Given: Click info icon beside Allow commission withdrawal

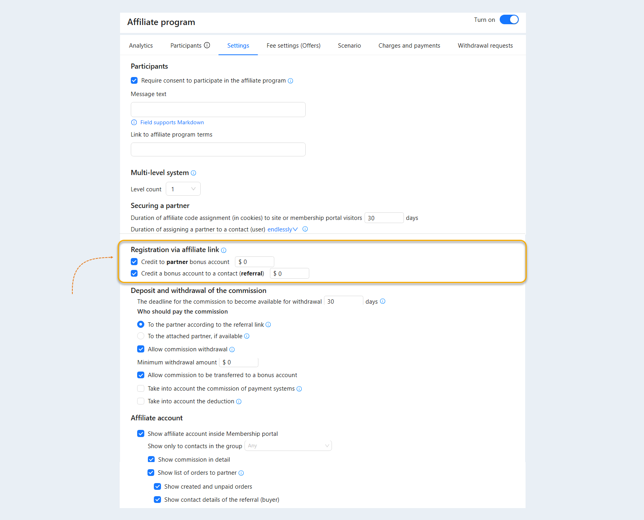Looking at the screenshot, I should pyautogui.click(x=232, y=350).
